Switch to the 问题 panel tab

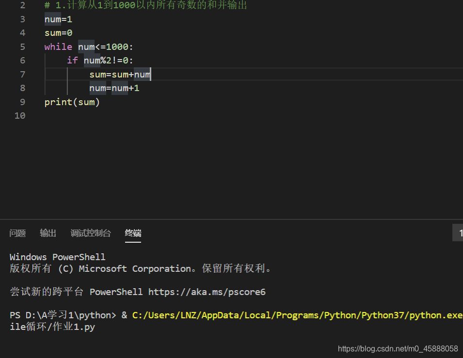coord(17,233)
